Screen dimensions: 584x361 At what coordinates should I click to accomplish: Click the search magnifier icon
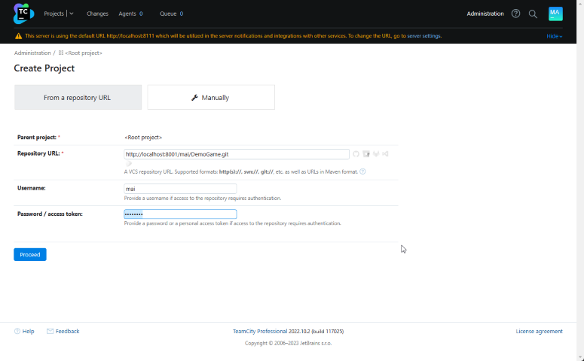click(533, 14)
